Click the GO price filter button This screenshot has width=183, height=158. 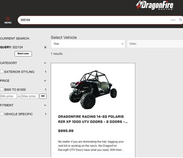(x=43, y=96)
